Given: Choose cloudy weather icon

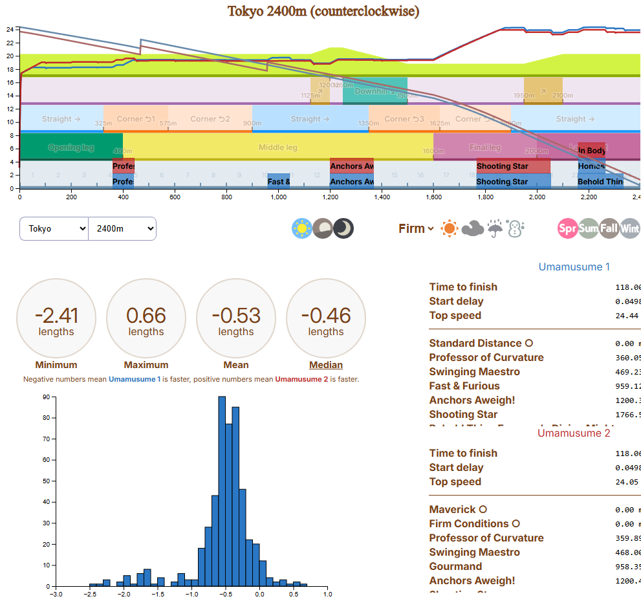Looking at the screenshot, I should pyautogui.click(x=473, y=228).
